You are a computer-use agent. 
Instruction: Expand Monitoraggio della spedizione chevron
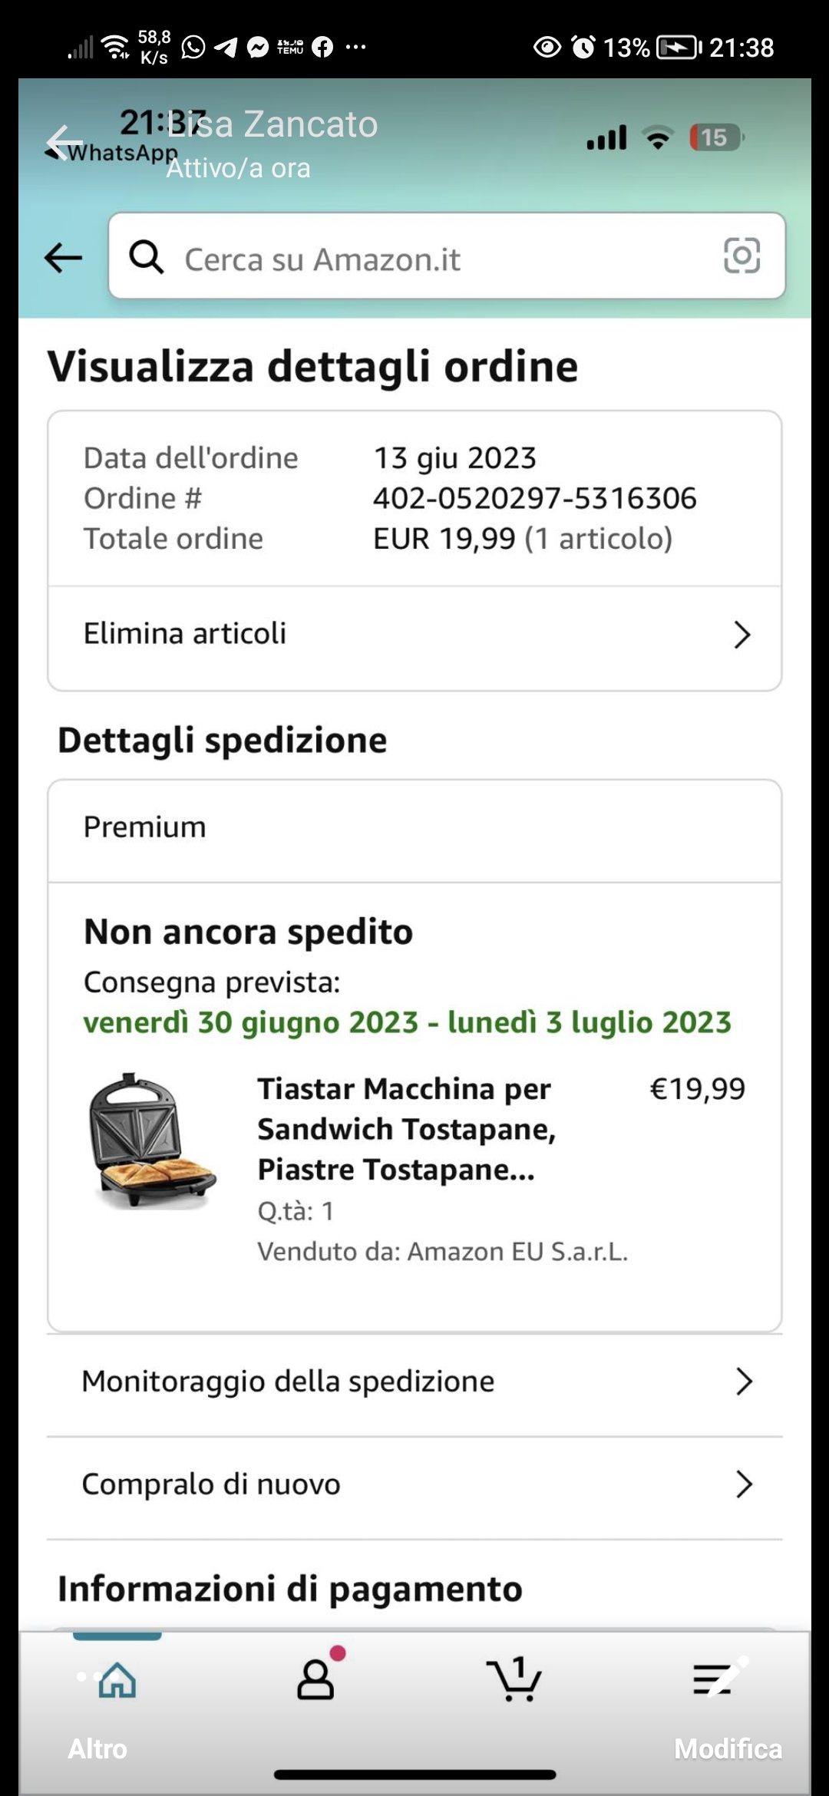click(x=743, y=1382)
